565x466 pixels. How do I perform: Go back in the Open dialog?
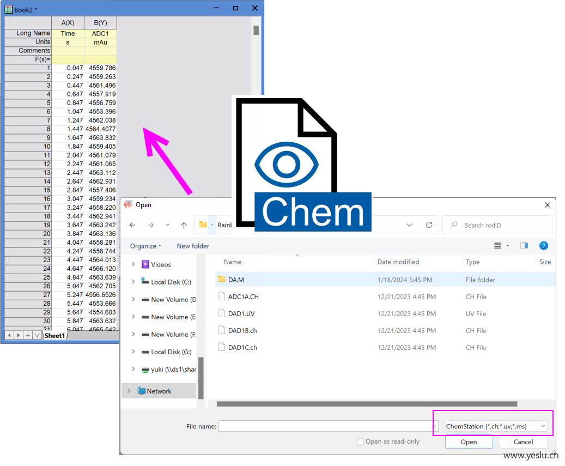click(132, 225)
